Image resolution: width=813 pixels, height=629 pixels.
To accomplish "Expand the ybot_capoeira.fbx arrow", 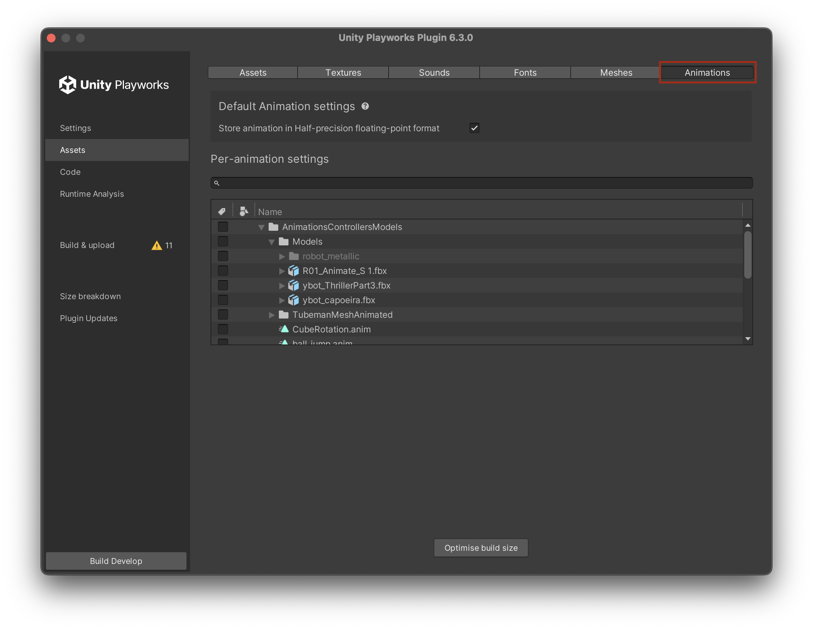I will pos(282,300).
